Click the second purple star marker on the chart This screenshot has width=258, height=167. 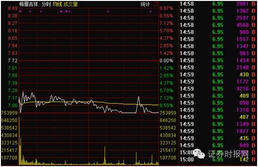pos(30,12)
